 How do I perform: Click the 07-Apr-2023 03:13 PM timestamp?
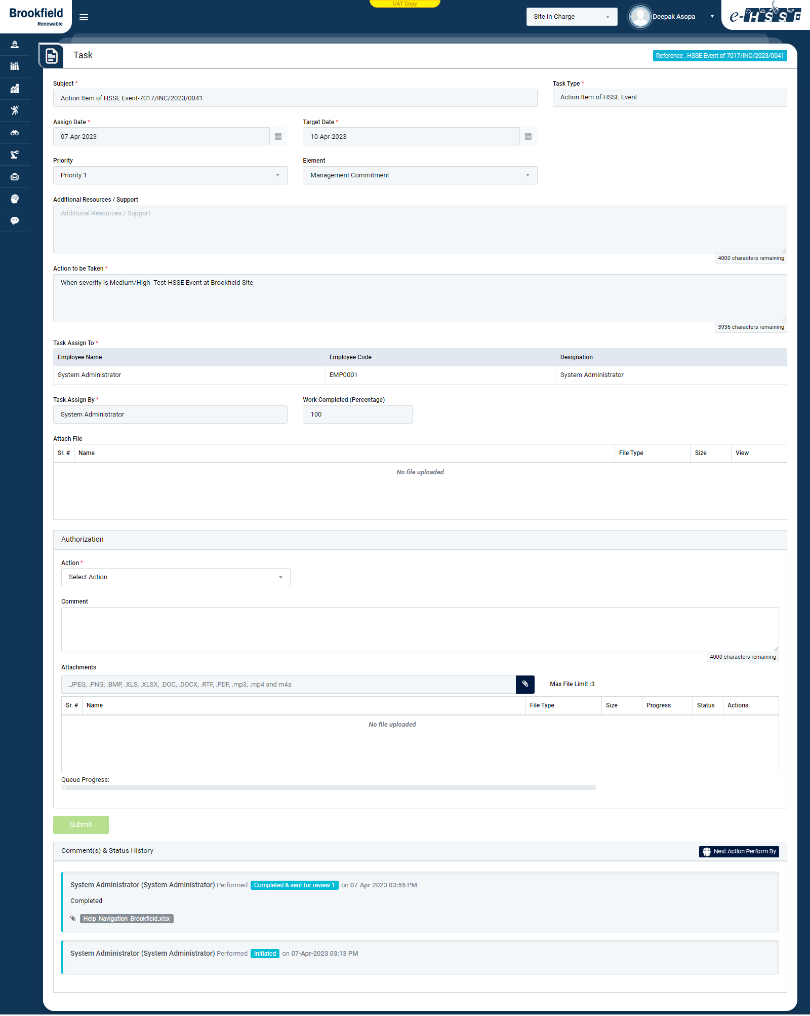tap(325, 954)
